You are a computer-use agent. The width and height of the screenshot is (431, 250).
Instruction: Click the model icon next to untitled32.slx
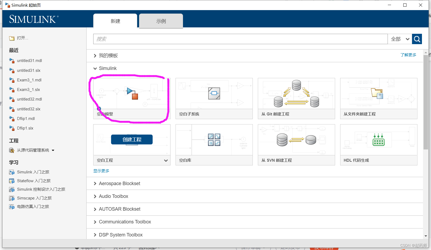tap(12, 109)
